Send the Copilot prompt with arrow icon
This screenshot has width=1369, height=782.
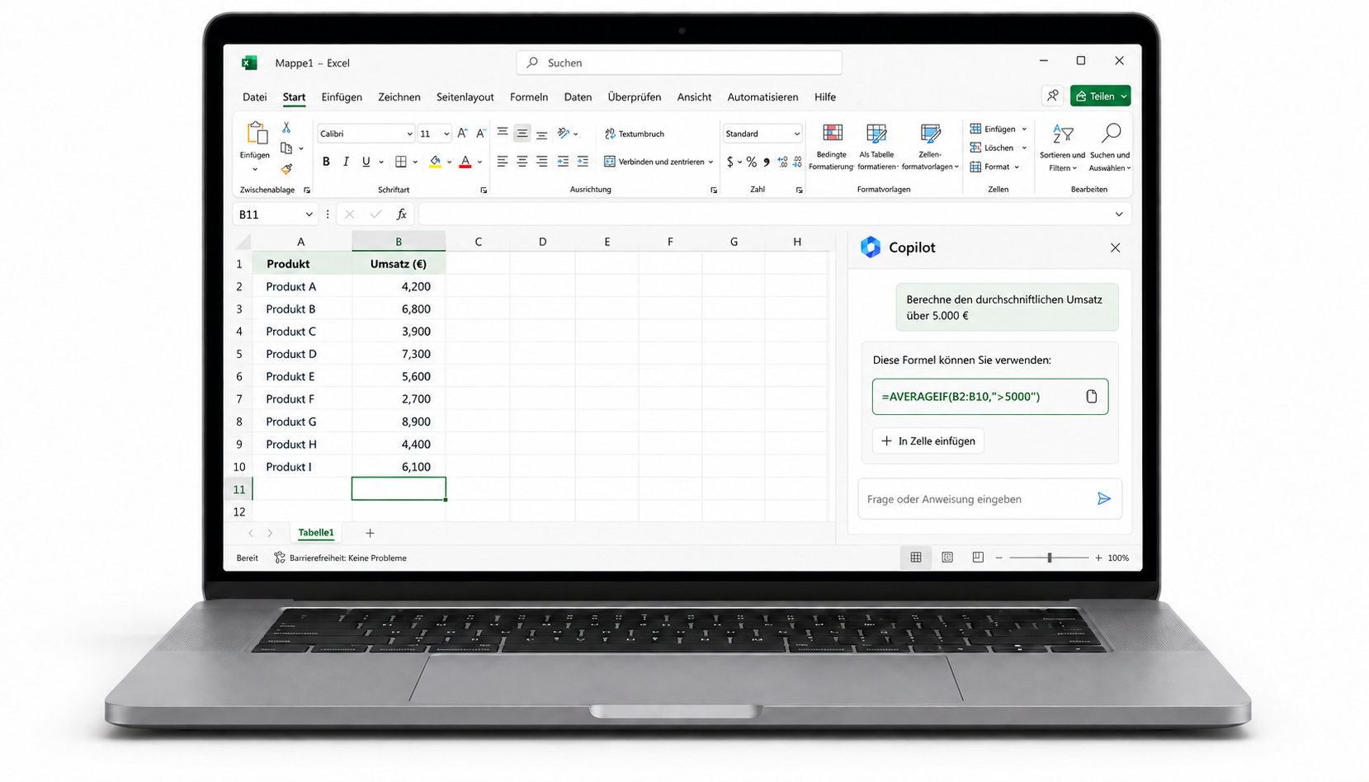[1104, 499]
